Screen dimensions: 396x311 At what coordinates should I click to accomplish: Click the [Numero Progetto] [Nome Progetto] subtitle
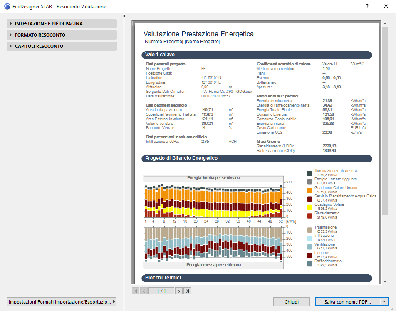click(181, 42)
